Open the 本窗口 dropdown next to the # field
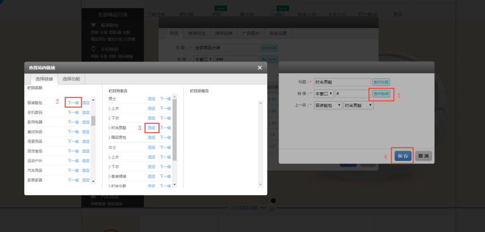485x232 pixels. click(324, 94)
